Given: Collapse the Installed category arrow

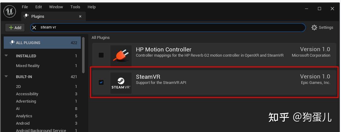Looking at the screenshot, I should [x=6, y=56].
